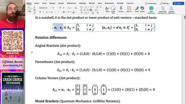Click Open Grammarly icon
Screen dimensions: 186x104
click(x=151, y=8)
